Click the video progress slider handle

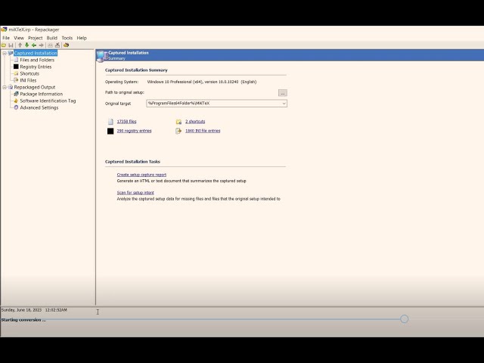click(404, 319)
